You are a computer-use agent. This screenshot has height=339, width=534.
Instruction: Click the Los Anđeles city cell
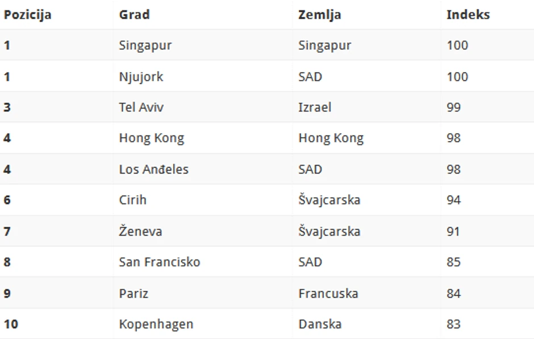pos(153,169)
